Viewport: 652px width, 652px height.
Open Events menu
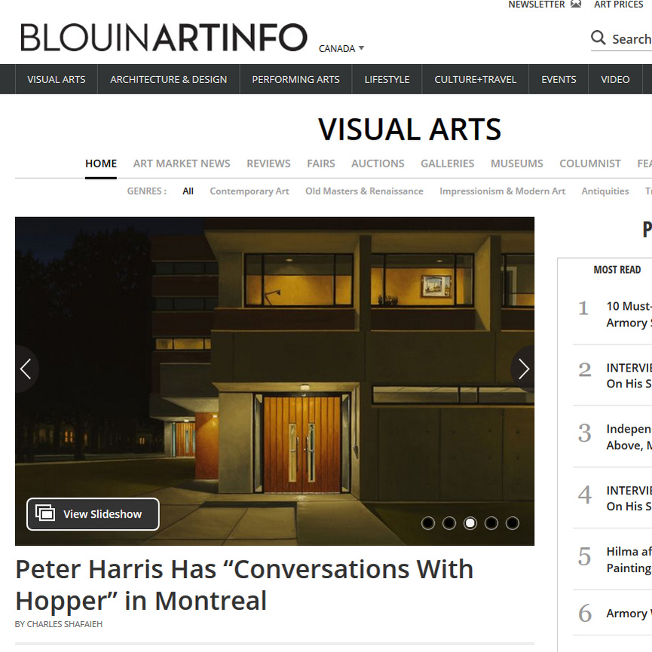[559, 79]
